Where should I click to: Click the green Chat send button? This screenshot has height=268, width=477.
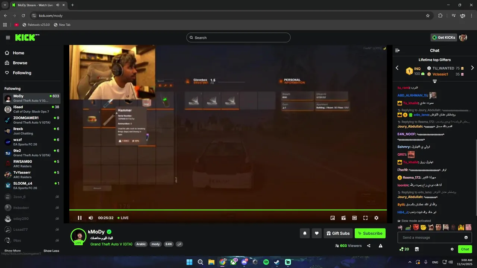465,249
